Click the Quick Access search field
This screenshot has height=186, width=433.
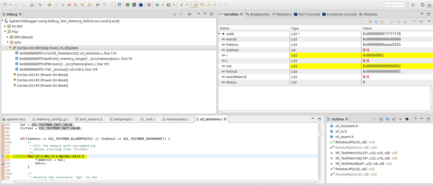[393, 5]
